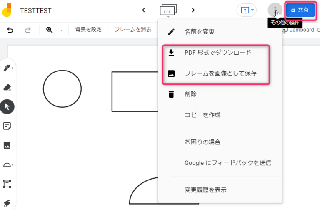
Task: Click 背景を設定 in the toolbar
Action: [x=88, y=30]
